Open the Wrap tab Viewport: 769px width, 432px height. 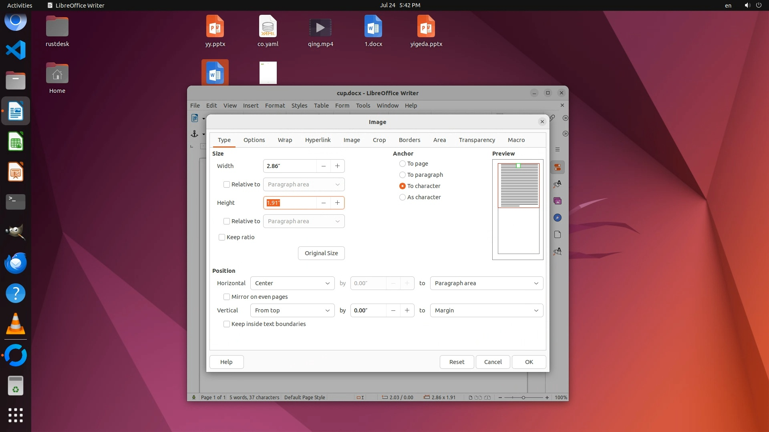pos(285,140)
